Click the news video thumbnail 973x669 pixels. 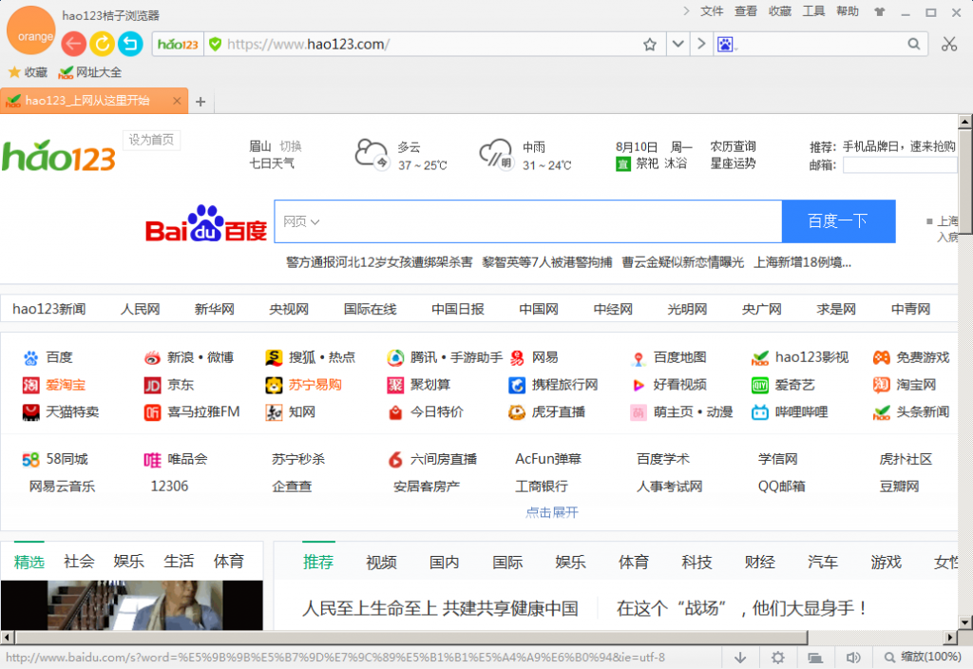coord(131,605)
